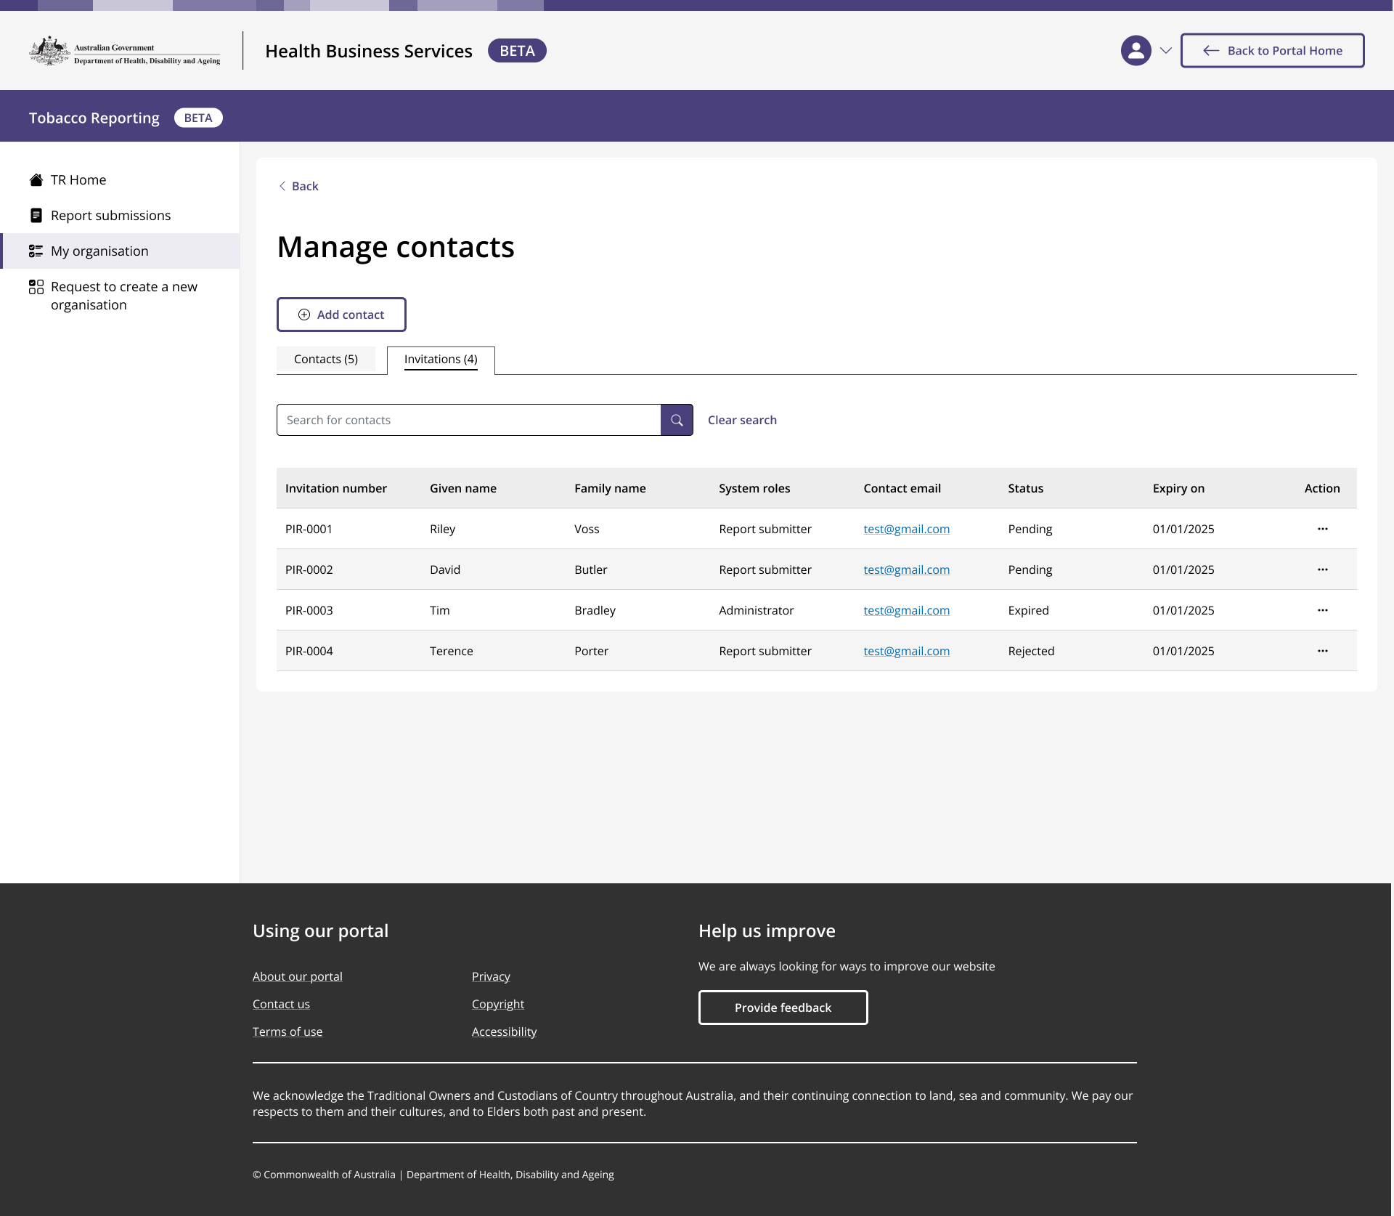Click the user profile avatar icon
Screen dimensions: 1394x1216
click(x=1136, y=51)
